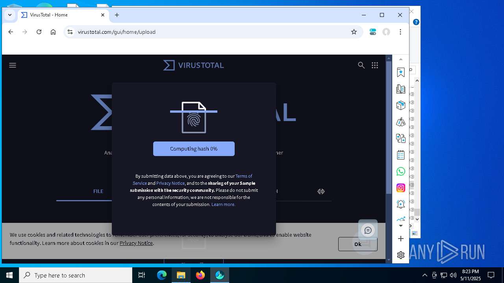Follow the Learn more link
Image resolution: width=504 pixels, height=283 pixels.
pyautogui.click(x=223, y=204)
